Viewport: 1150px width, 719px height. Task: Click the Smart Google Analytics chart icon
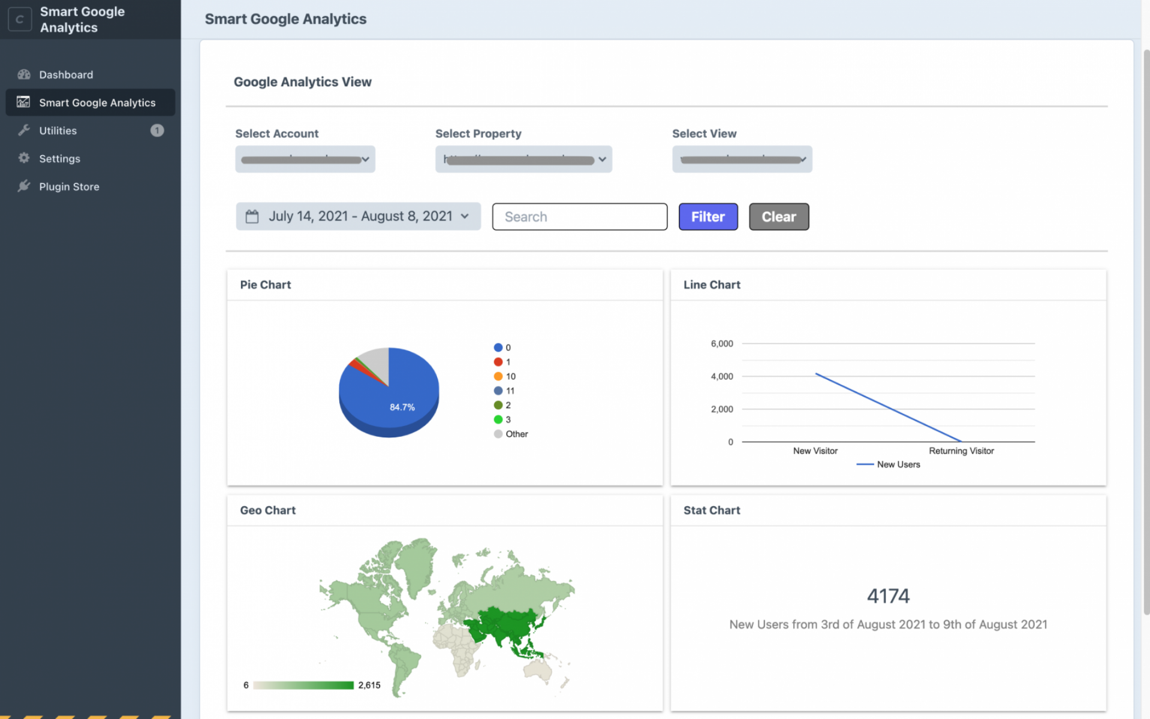[23, 102]
